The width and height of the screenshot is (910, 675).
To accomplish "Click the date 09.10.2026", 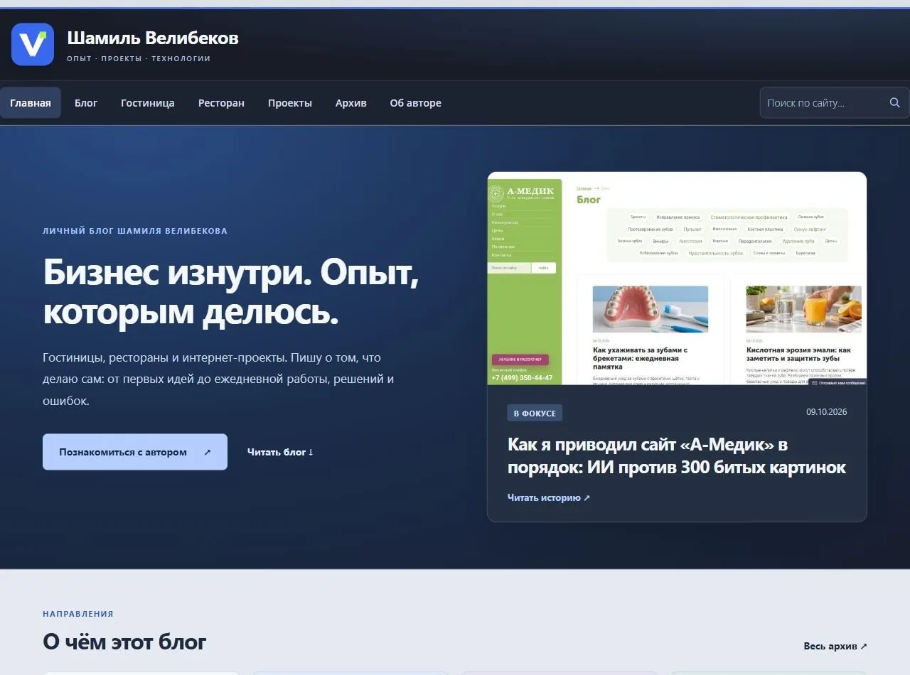I will tap(826, 412).
